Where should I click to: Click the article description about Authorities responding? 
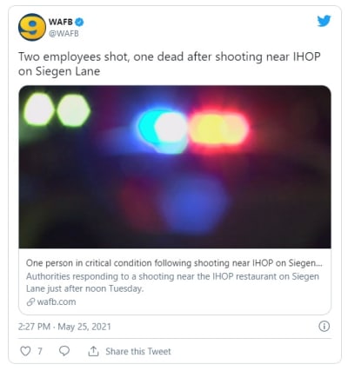click(x=172, y=282)
